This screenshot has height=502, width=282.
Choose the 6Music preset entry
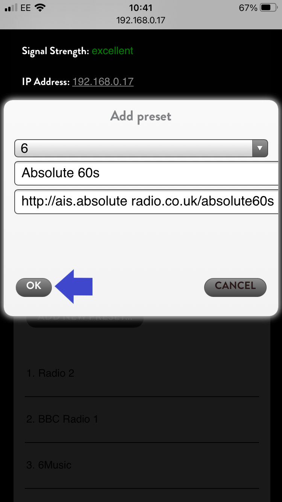tap(49, 465)
